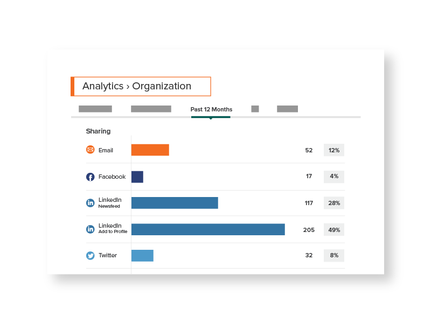
Task: Click the Facebook icon
Action: [91, 177]
